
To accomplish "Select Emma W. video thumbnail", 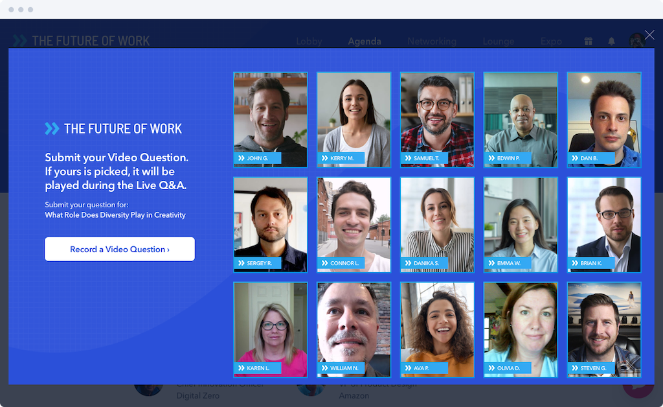I will [521, 225].
